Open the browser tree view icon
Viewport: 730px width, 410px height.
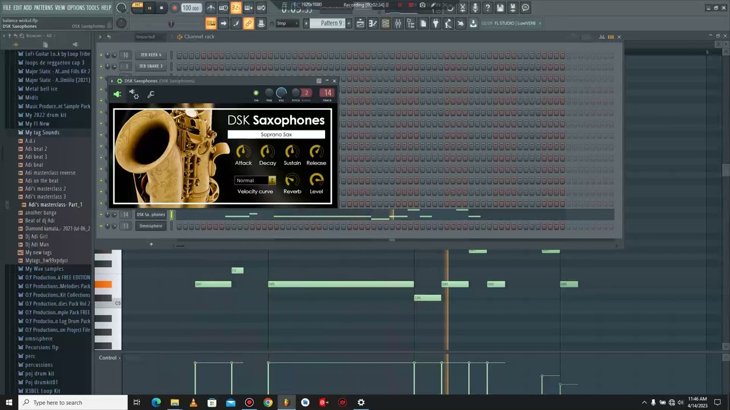(411, 23)
